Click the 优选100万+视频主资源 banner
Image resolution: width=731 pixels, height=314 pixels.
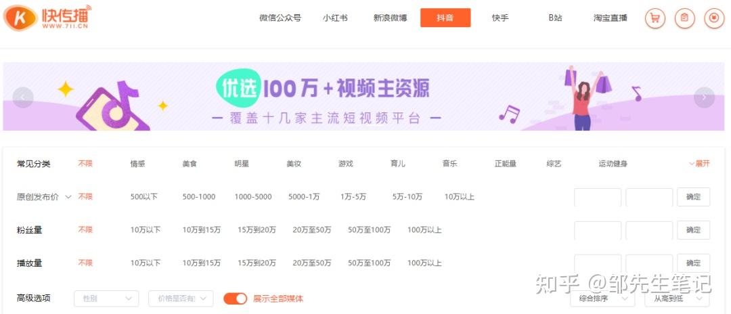[363, 97]
